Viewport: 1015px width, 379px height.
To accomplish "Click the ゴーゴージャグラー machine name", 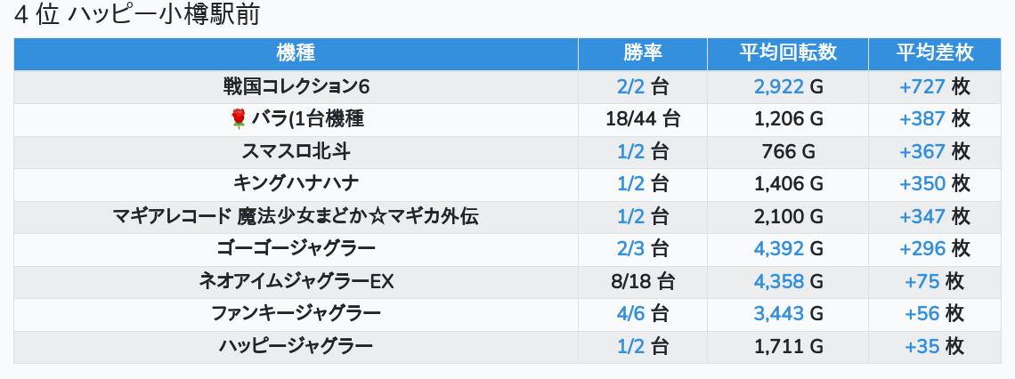I will point(296,248).
